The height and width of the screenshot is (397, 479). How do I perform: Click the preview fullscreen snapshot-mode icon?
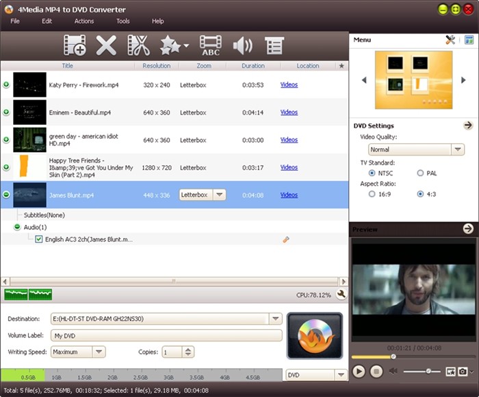point(450,372)
